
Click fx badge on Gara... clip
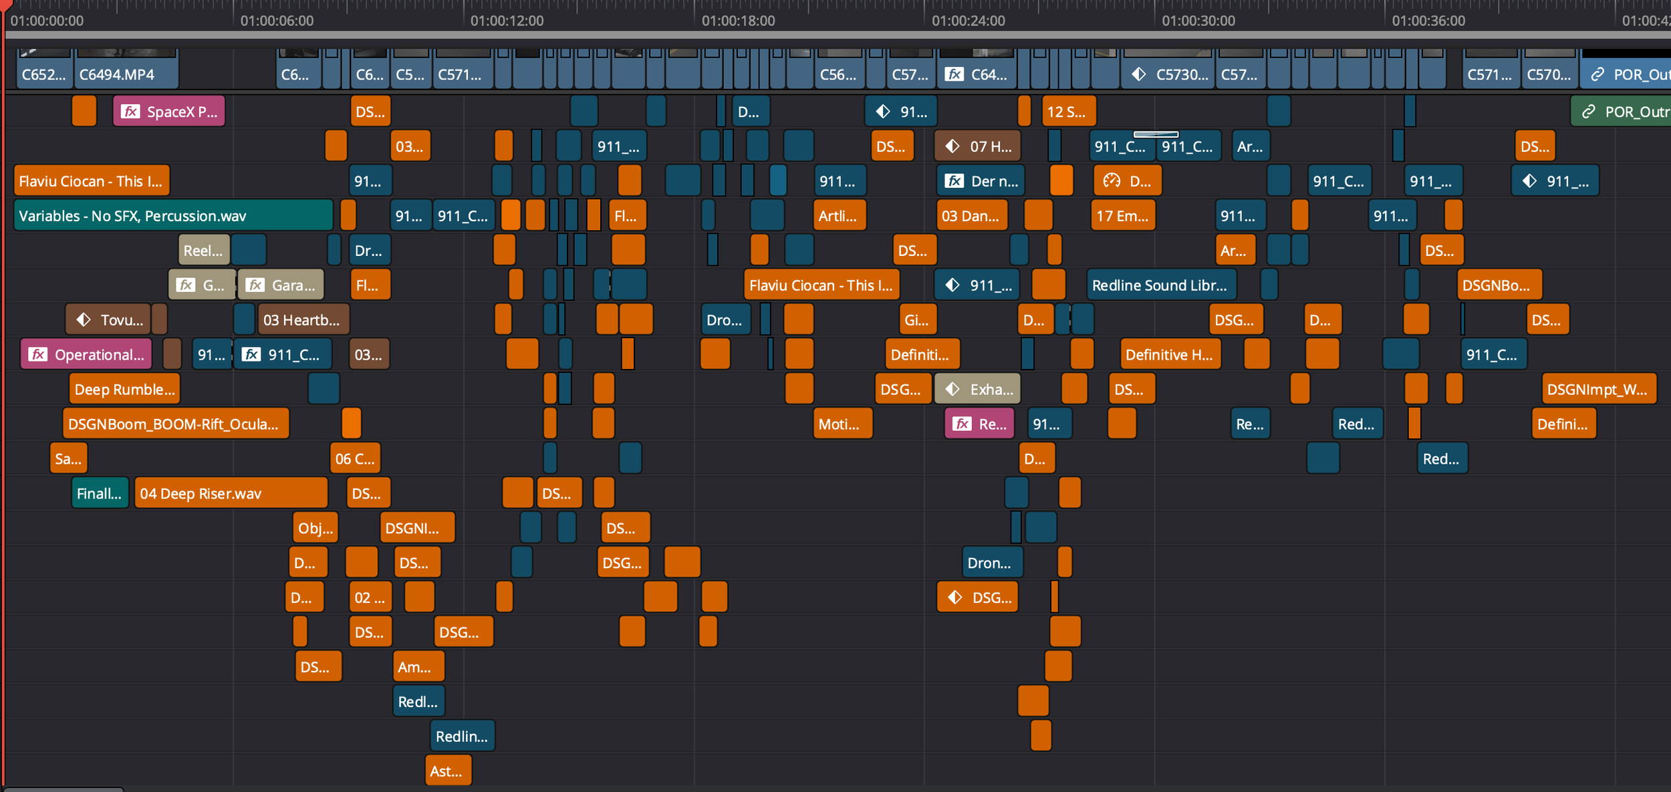(255, 285)
